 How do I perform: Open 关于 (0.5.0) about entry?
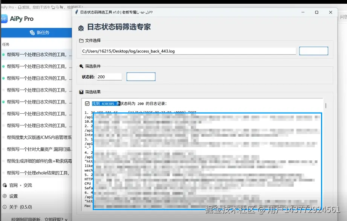(20, 207)
